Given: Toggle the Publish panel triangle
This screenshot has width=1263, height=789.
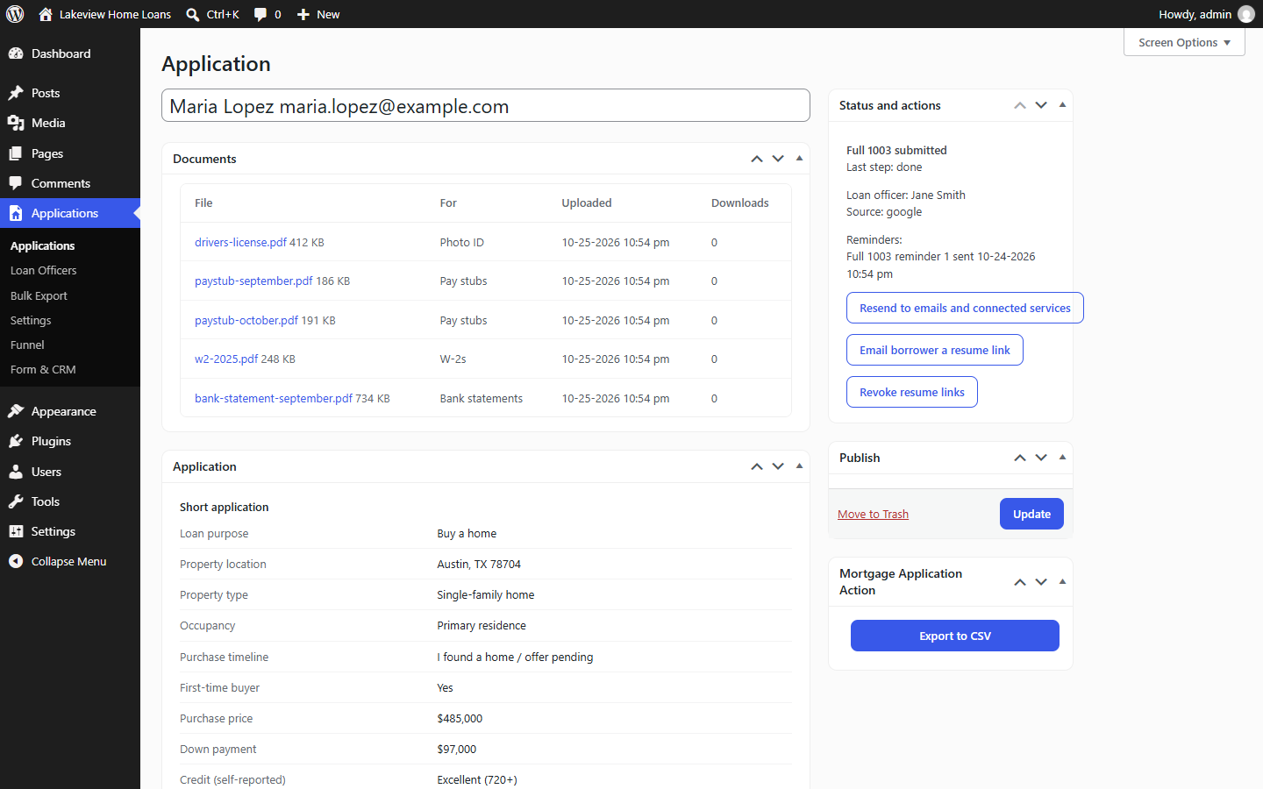Looking at the screenshot, I should tap(1062, 458).
